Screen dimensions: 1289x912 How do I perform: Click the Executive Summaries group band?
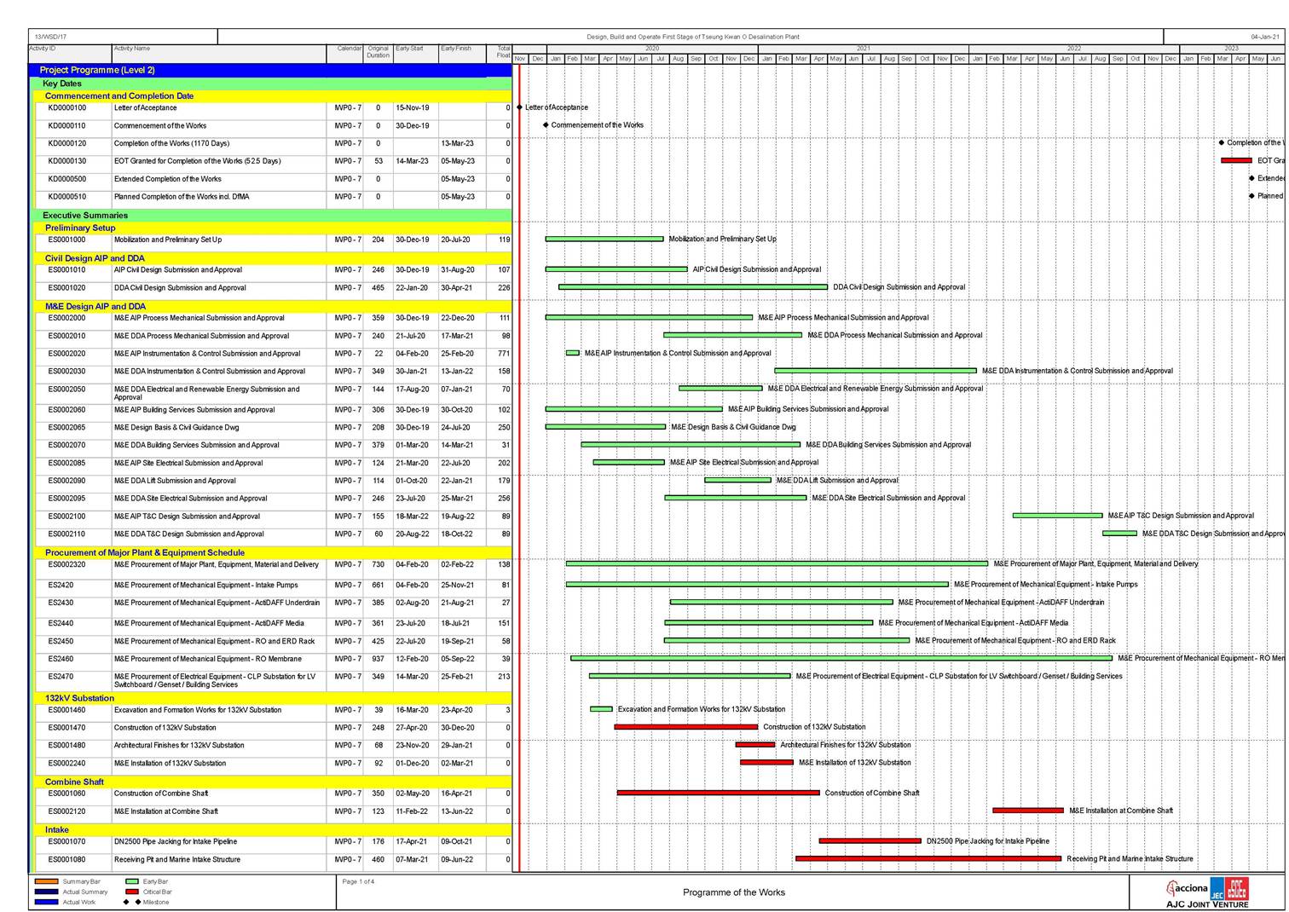coord(273,216)
